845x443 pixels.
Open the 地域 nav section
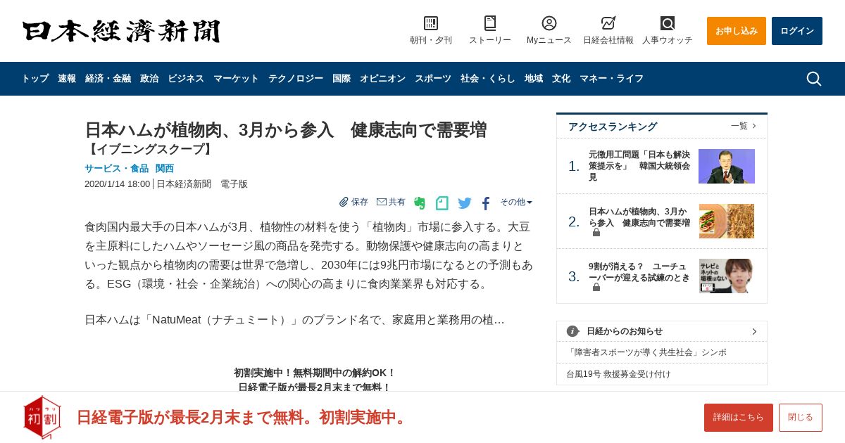(534, 79)
